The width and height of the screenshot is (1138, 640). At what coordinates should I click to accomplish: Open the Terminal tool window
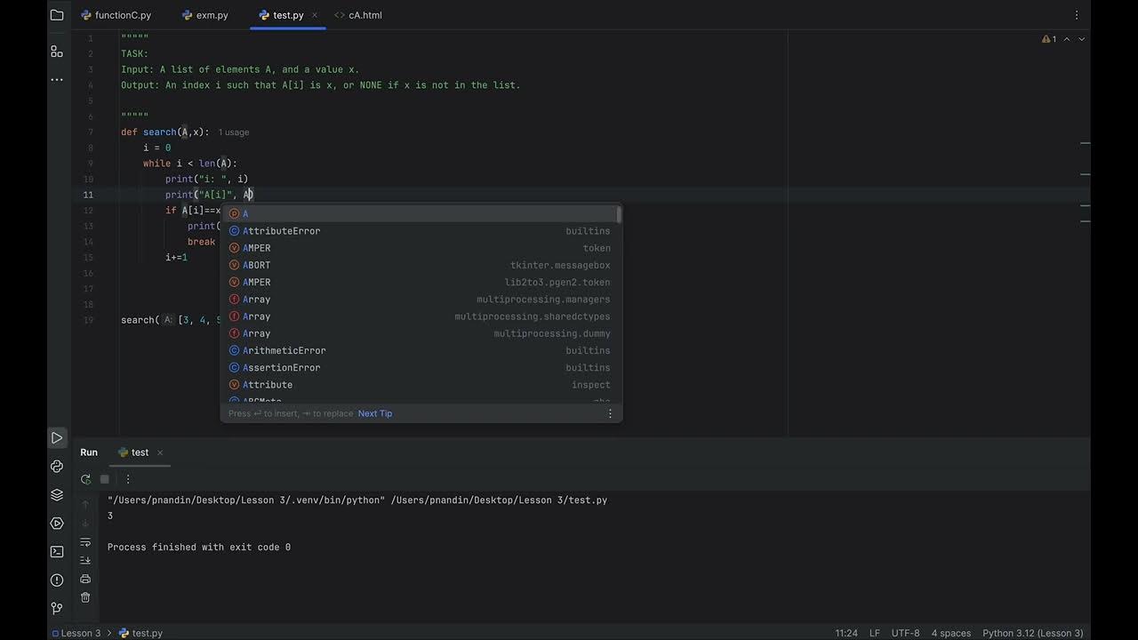tap(57, 551)
